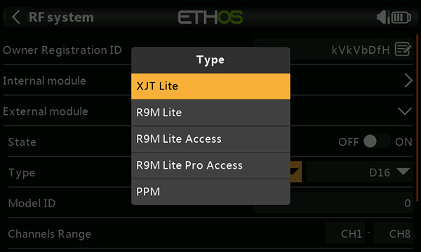The image size is (421, 252).
Task: Click the orange Type dropdown arrow behind popup
Action: point(296,172)
